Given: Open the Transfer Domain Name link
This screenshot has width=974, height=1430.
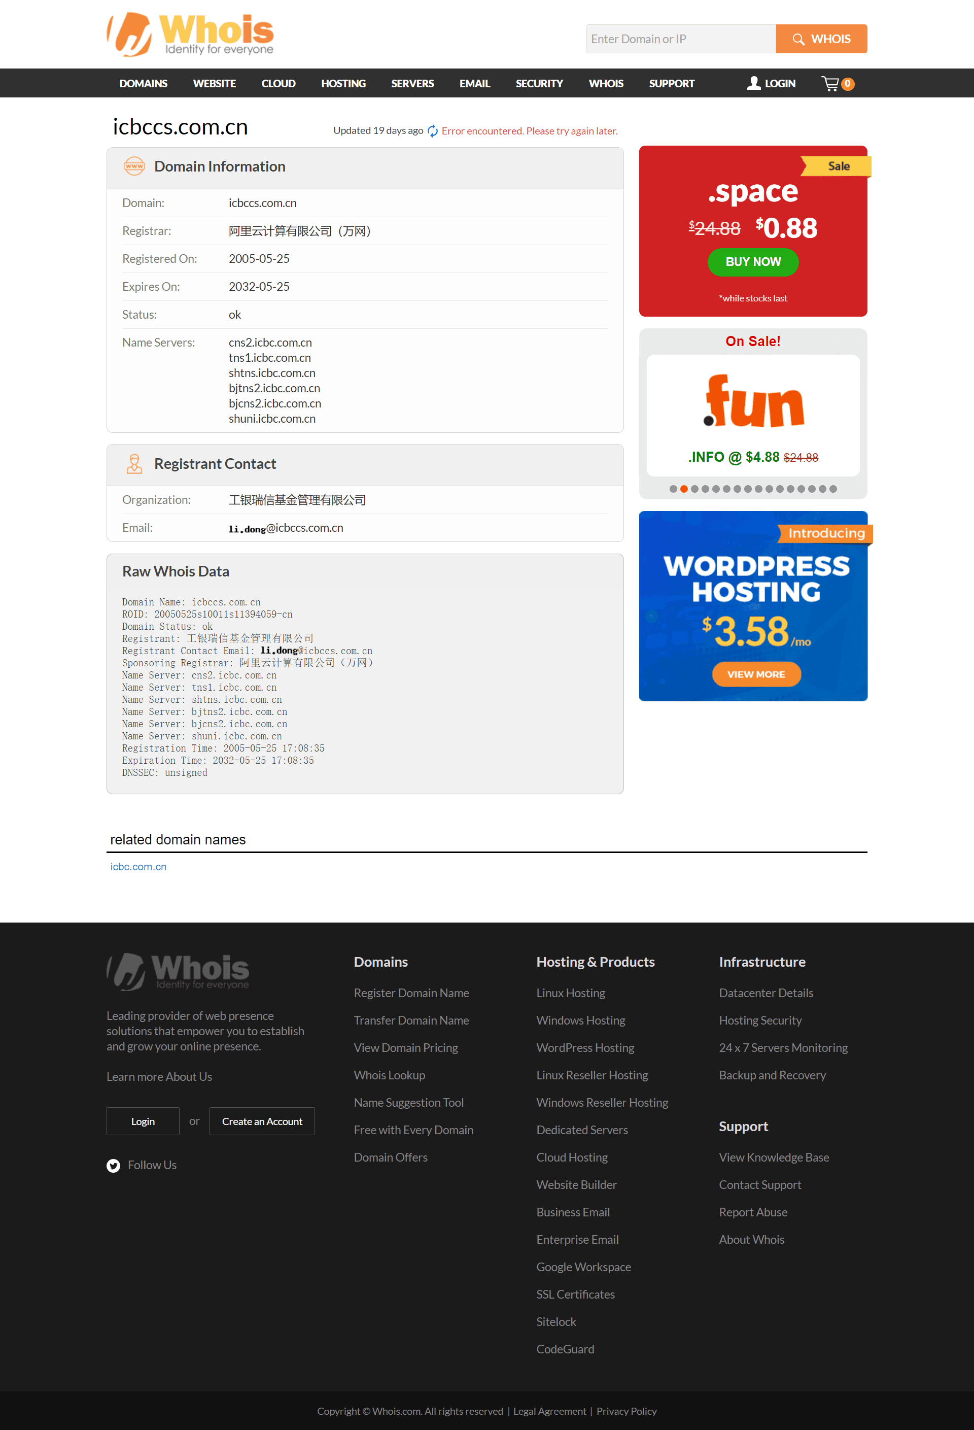Looking at the screenshot, I should 411,1021.
